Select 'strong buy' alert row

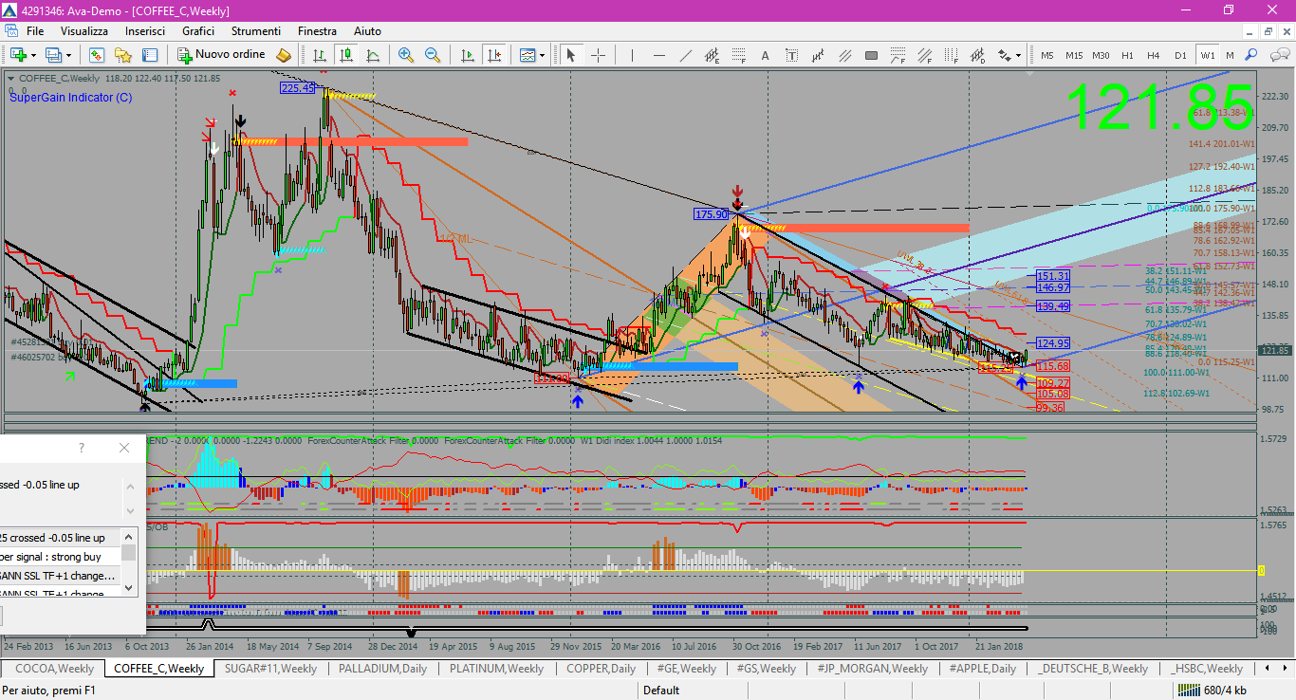[x=60, y=557]
